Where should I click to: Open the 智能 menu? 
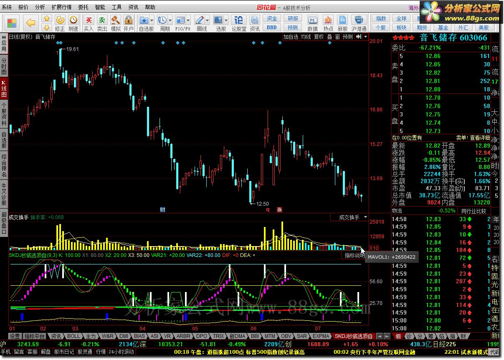(x=100, y=7)
